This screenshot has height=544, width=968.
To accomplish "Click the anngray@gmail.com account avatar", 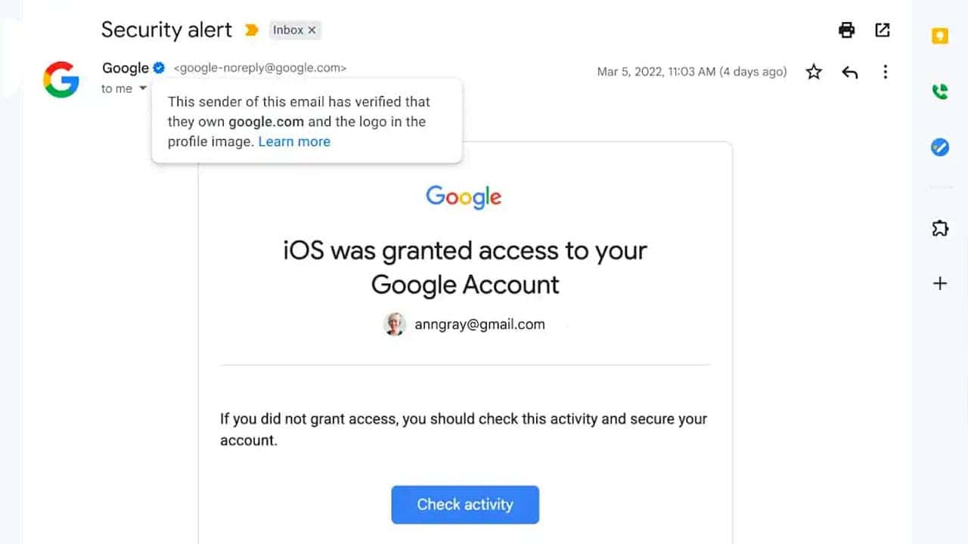I will [x=395, y=324].
